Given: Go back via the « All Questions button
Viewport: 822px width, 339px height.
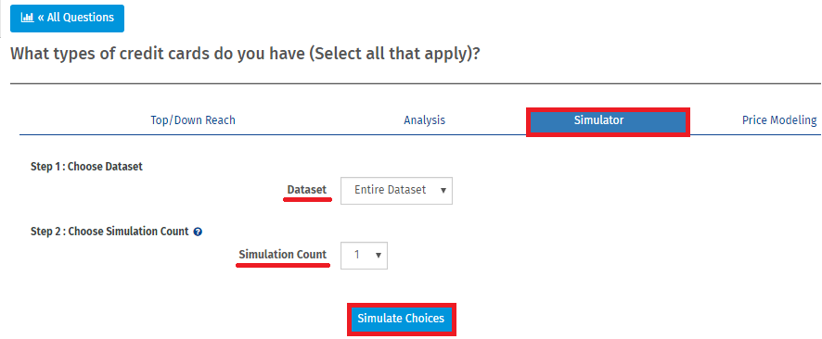Looking at the screenshot, I should coord(67,19).
